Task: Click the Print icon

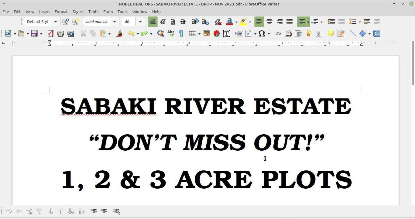Action: point(61,33)
